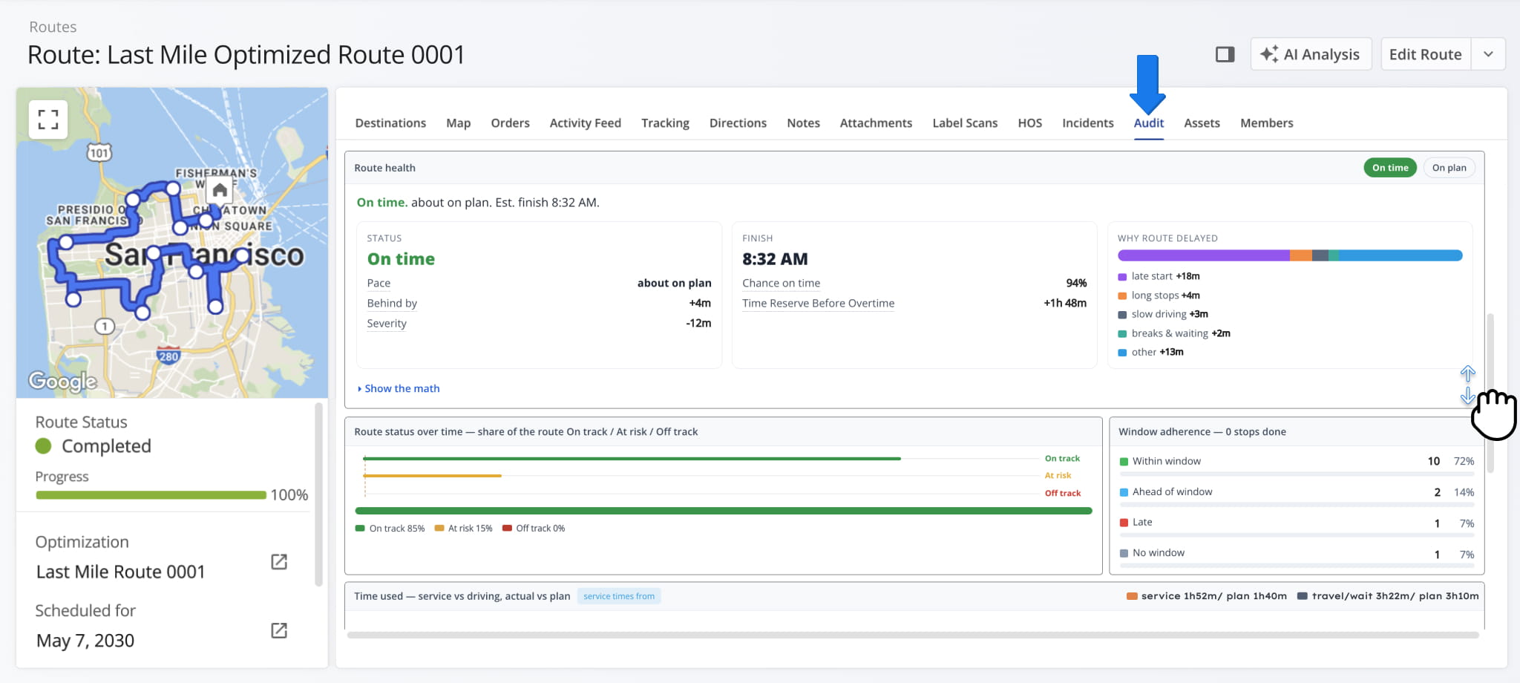
Task: Click the audit panel vertical scrollbar
Action: (1490, 393)
